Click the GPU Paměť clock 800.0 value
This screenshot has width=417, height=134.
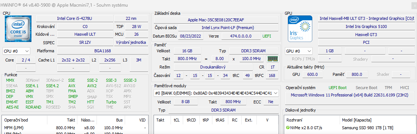357,75
